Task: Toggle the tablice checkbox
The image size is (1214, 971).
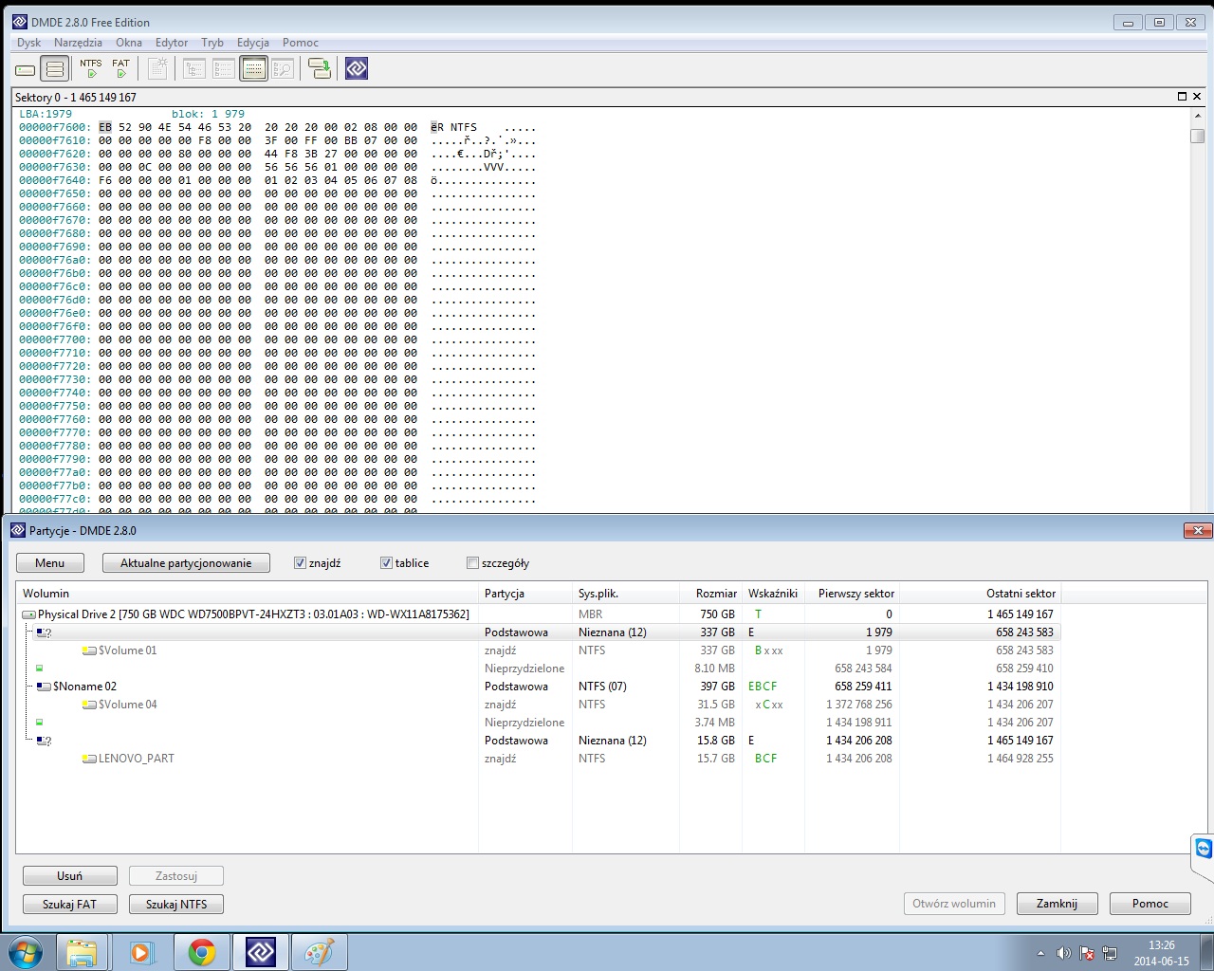Action: (386, 563)
